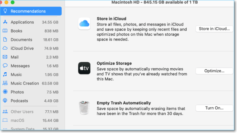Open Messages storage category

(x=20, y=66)
